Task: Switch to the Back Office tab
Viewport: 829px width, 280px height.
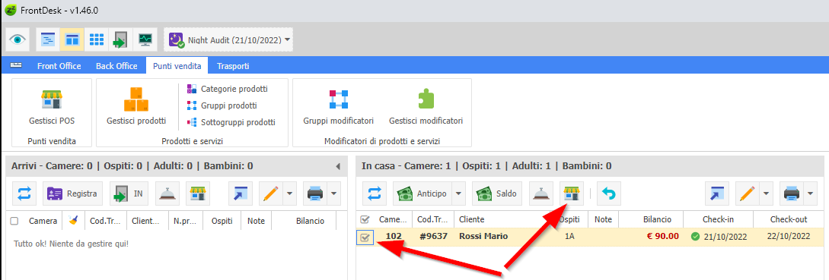Action: (116, 66)
